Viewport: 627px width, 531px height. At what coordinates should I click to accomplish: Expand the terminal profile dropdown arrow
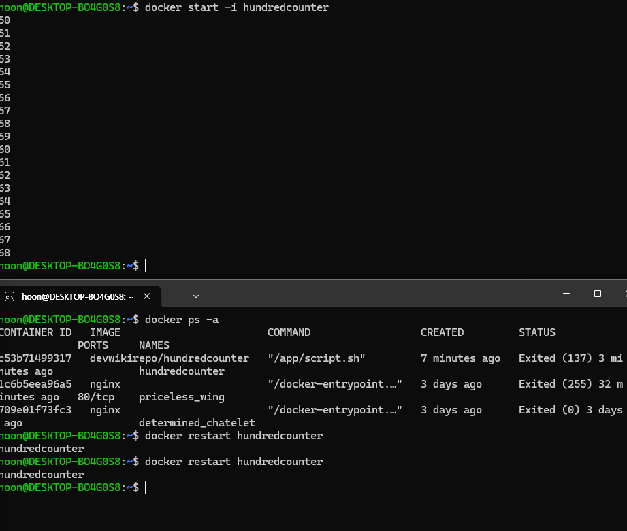pyautogui.click(x=196, y=296)
